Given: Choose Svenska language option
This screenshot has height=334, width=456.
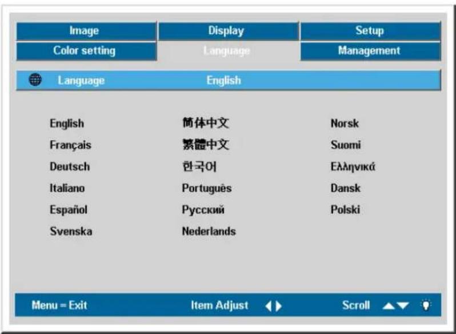Looking at the screenshot, I should (x=71, y=231).
